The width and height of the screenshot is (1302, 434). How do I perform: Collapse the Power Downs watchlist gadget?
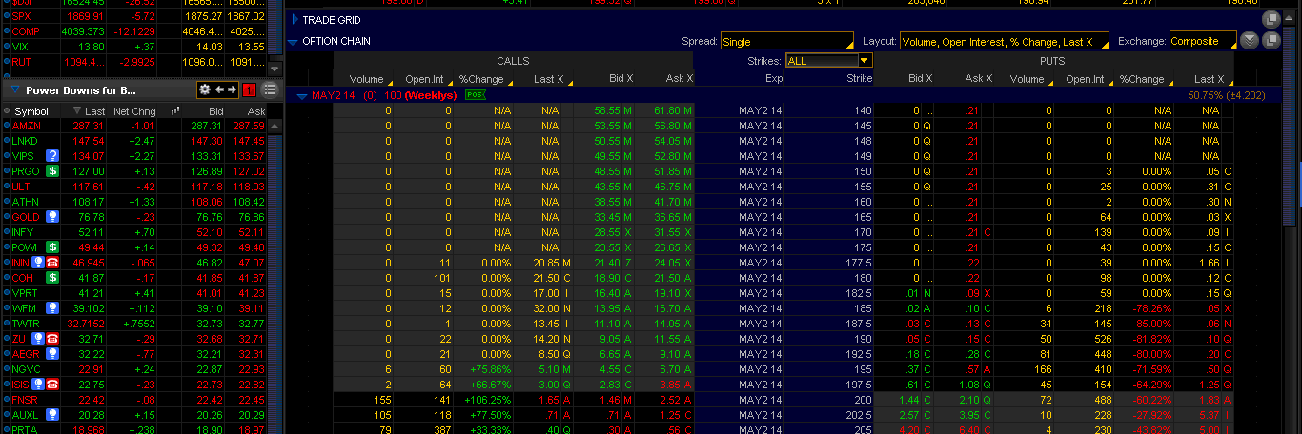pos(15,90)
